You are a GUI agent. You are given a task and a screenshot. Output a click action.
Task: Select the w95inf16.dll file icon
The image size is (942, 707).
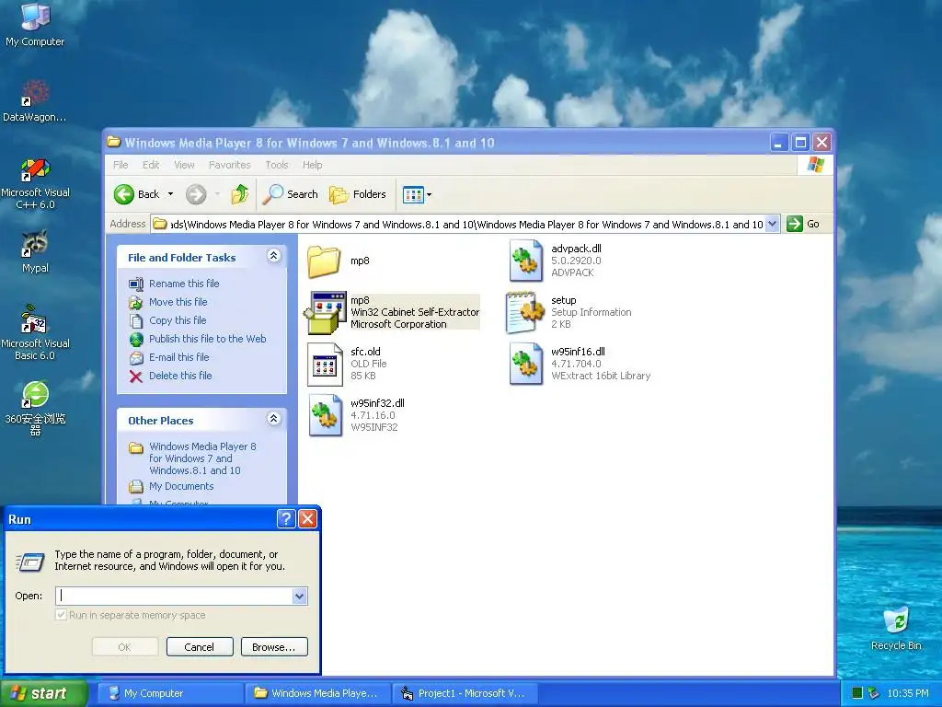click(525, 364)
